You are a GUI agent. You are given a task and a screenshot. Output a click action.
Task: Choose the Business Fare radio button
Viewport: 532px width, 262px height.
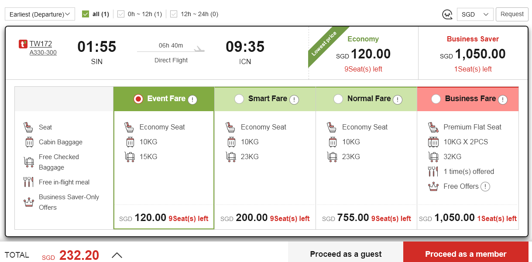436,99
